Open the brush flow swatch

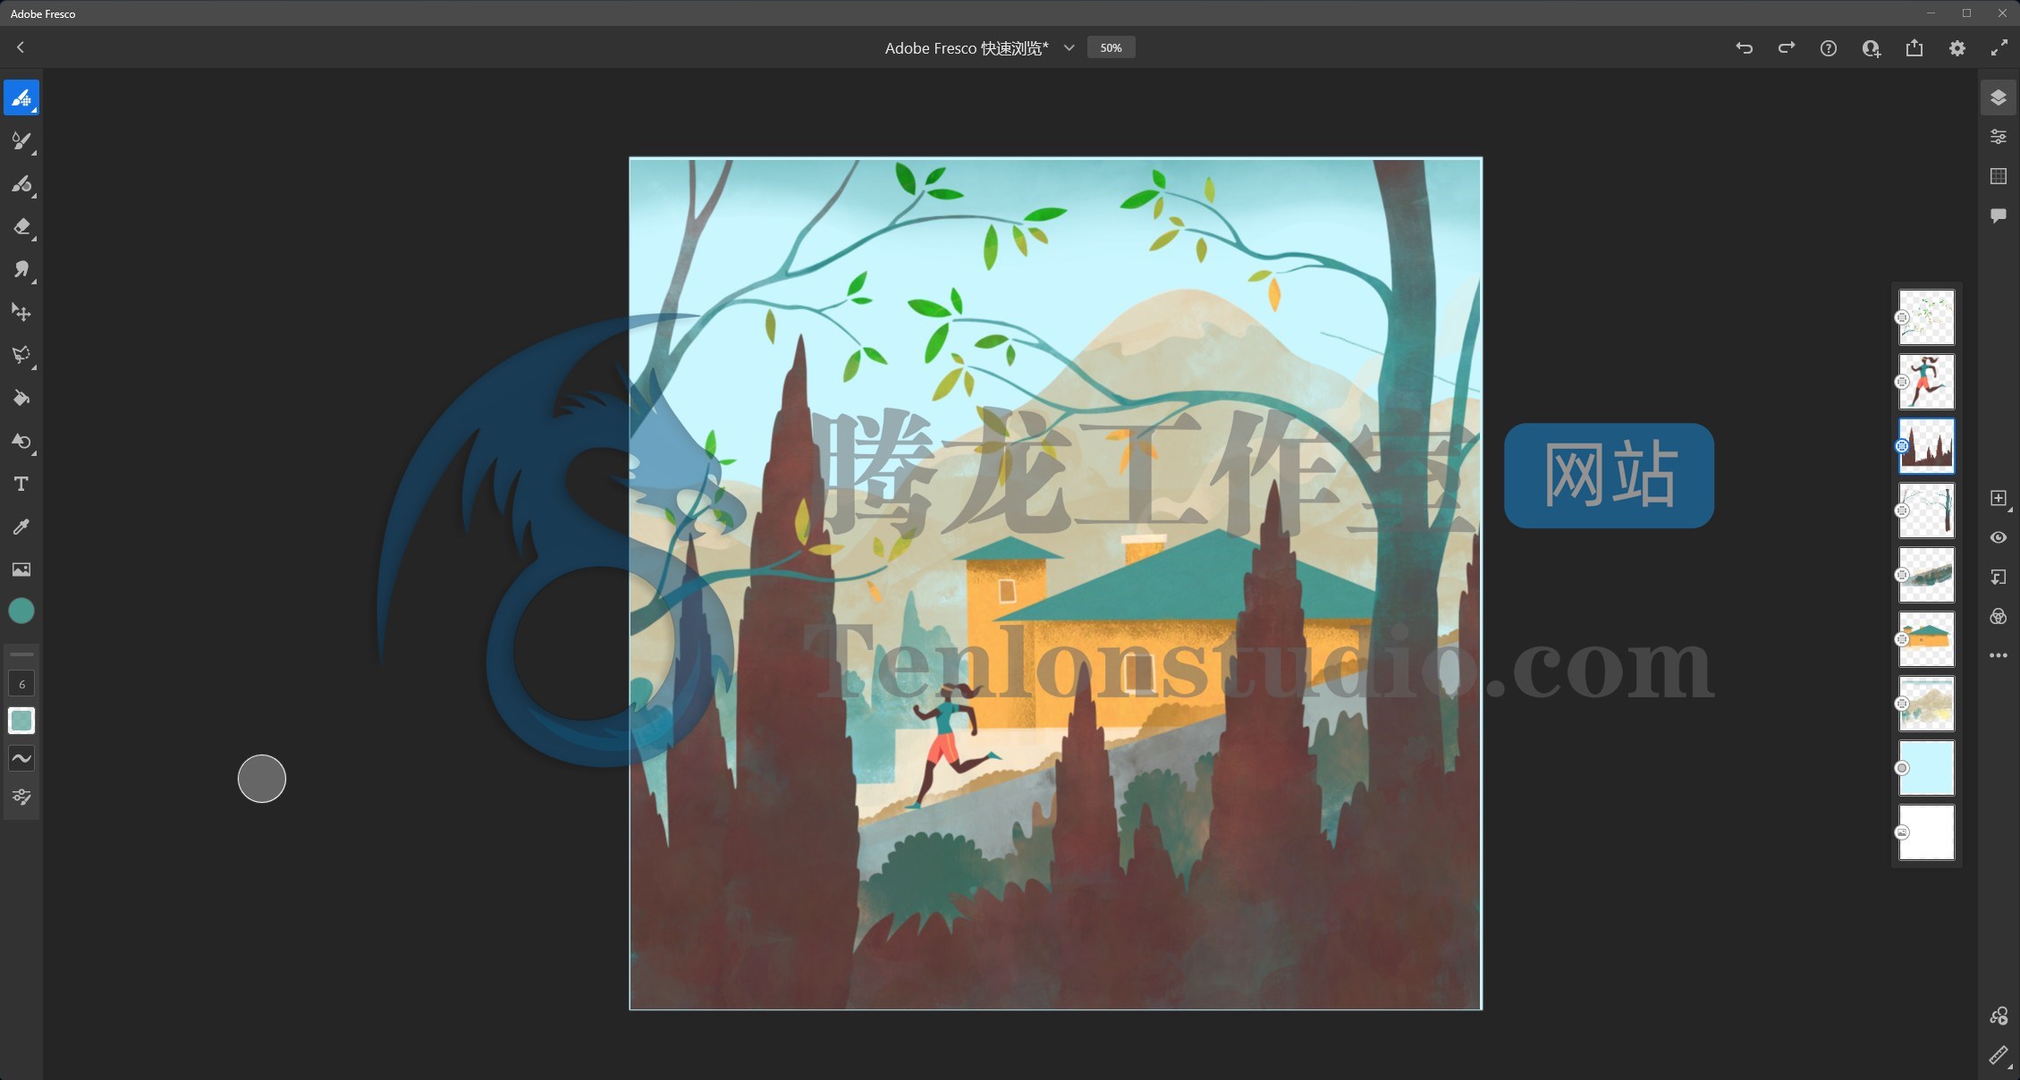(x=21, y=721)
